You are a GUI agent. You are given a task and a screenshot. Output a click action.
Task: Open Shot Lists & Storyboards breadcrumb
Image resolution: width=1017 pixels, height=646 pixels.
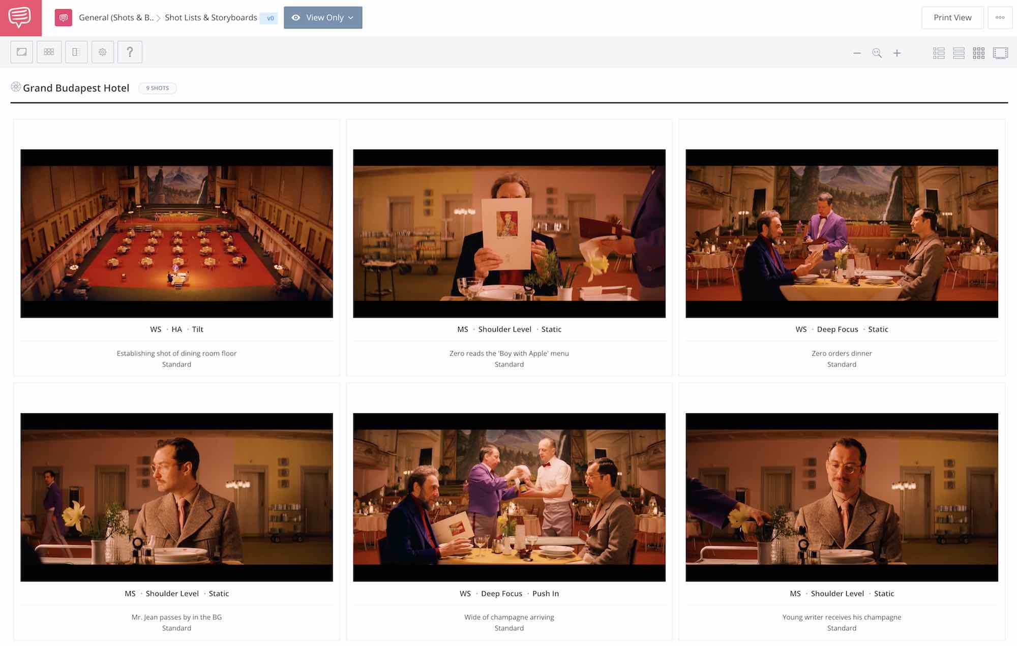coord(211,18)
